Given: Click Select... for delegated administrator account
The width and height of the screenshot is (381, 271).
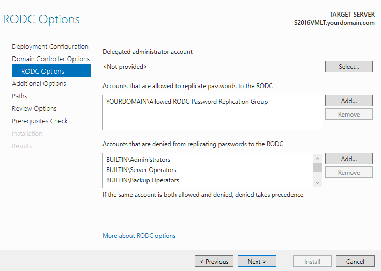Looking at the screenshot, I should (348, 67).
